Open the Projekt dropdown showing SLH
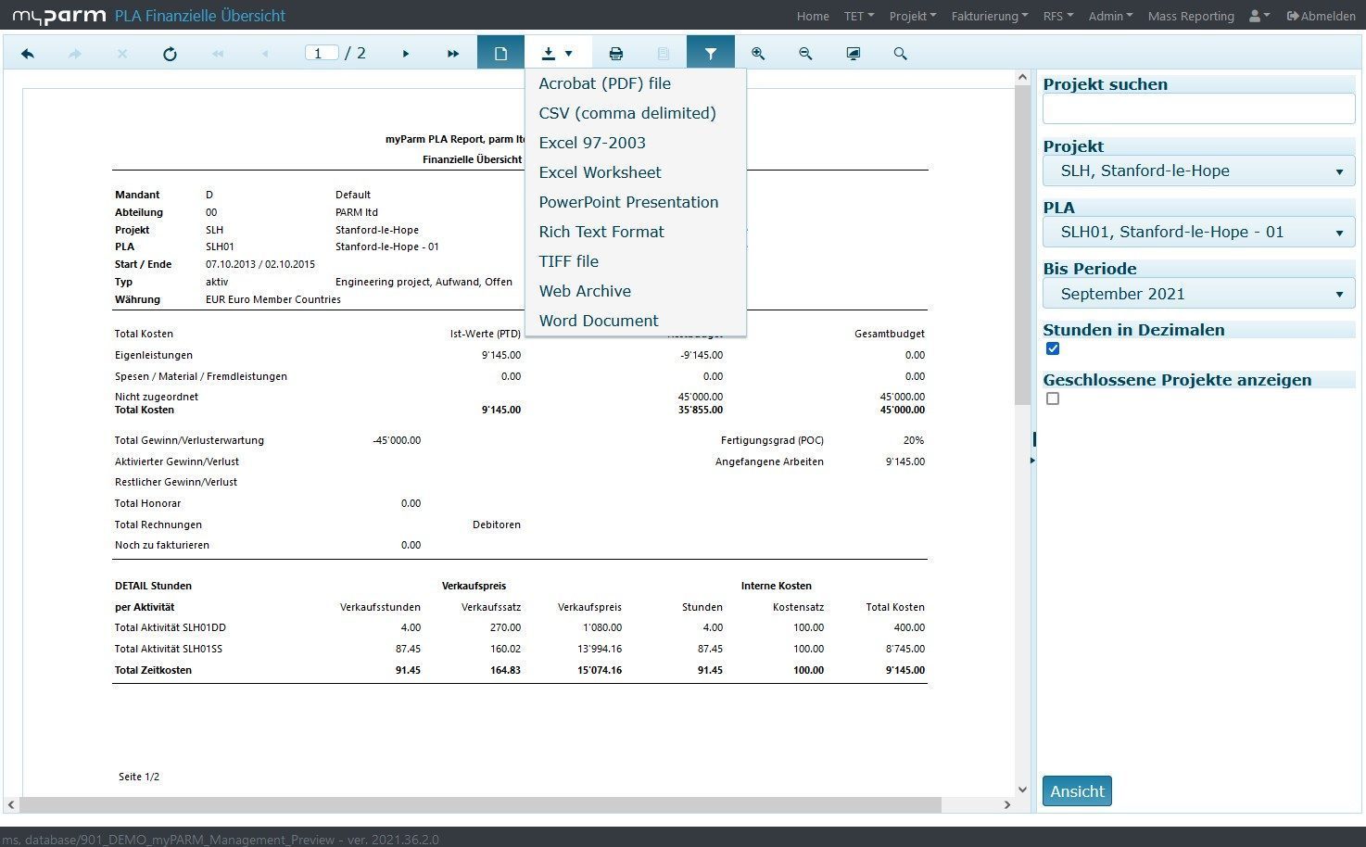This screenshot has width=1366, height=847. [1198, 171]
